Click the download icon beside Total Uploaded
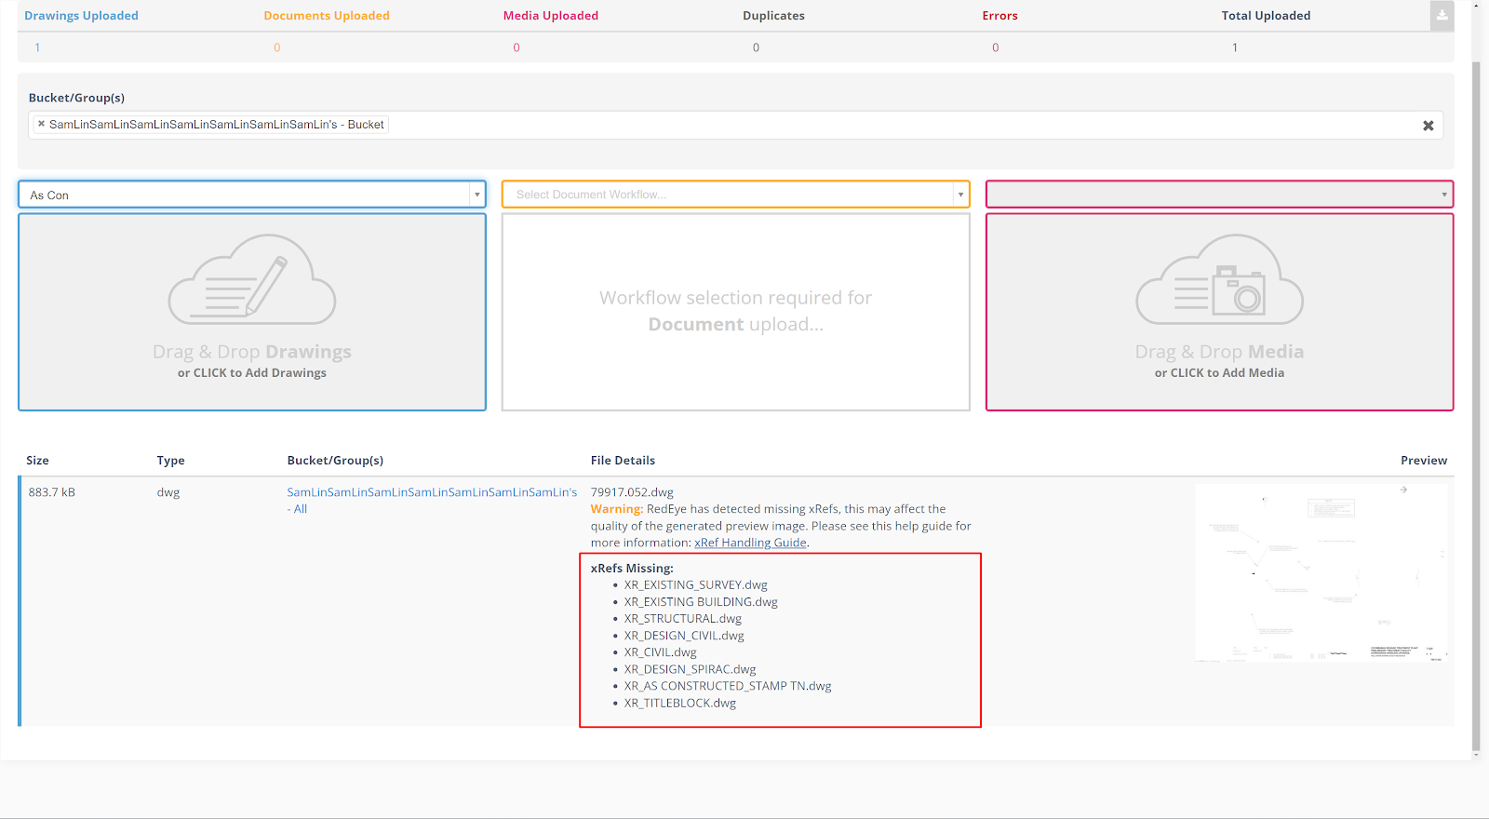The height and width of the screenshot is (819, 1489). pyautogui.click(x=1442, y=15)
